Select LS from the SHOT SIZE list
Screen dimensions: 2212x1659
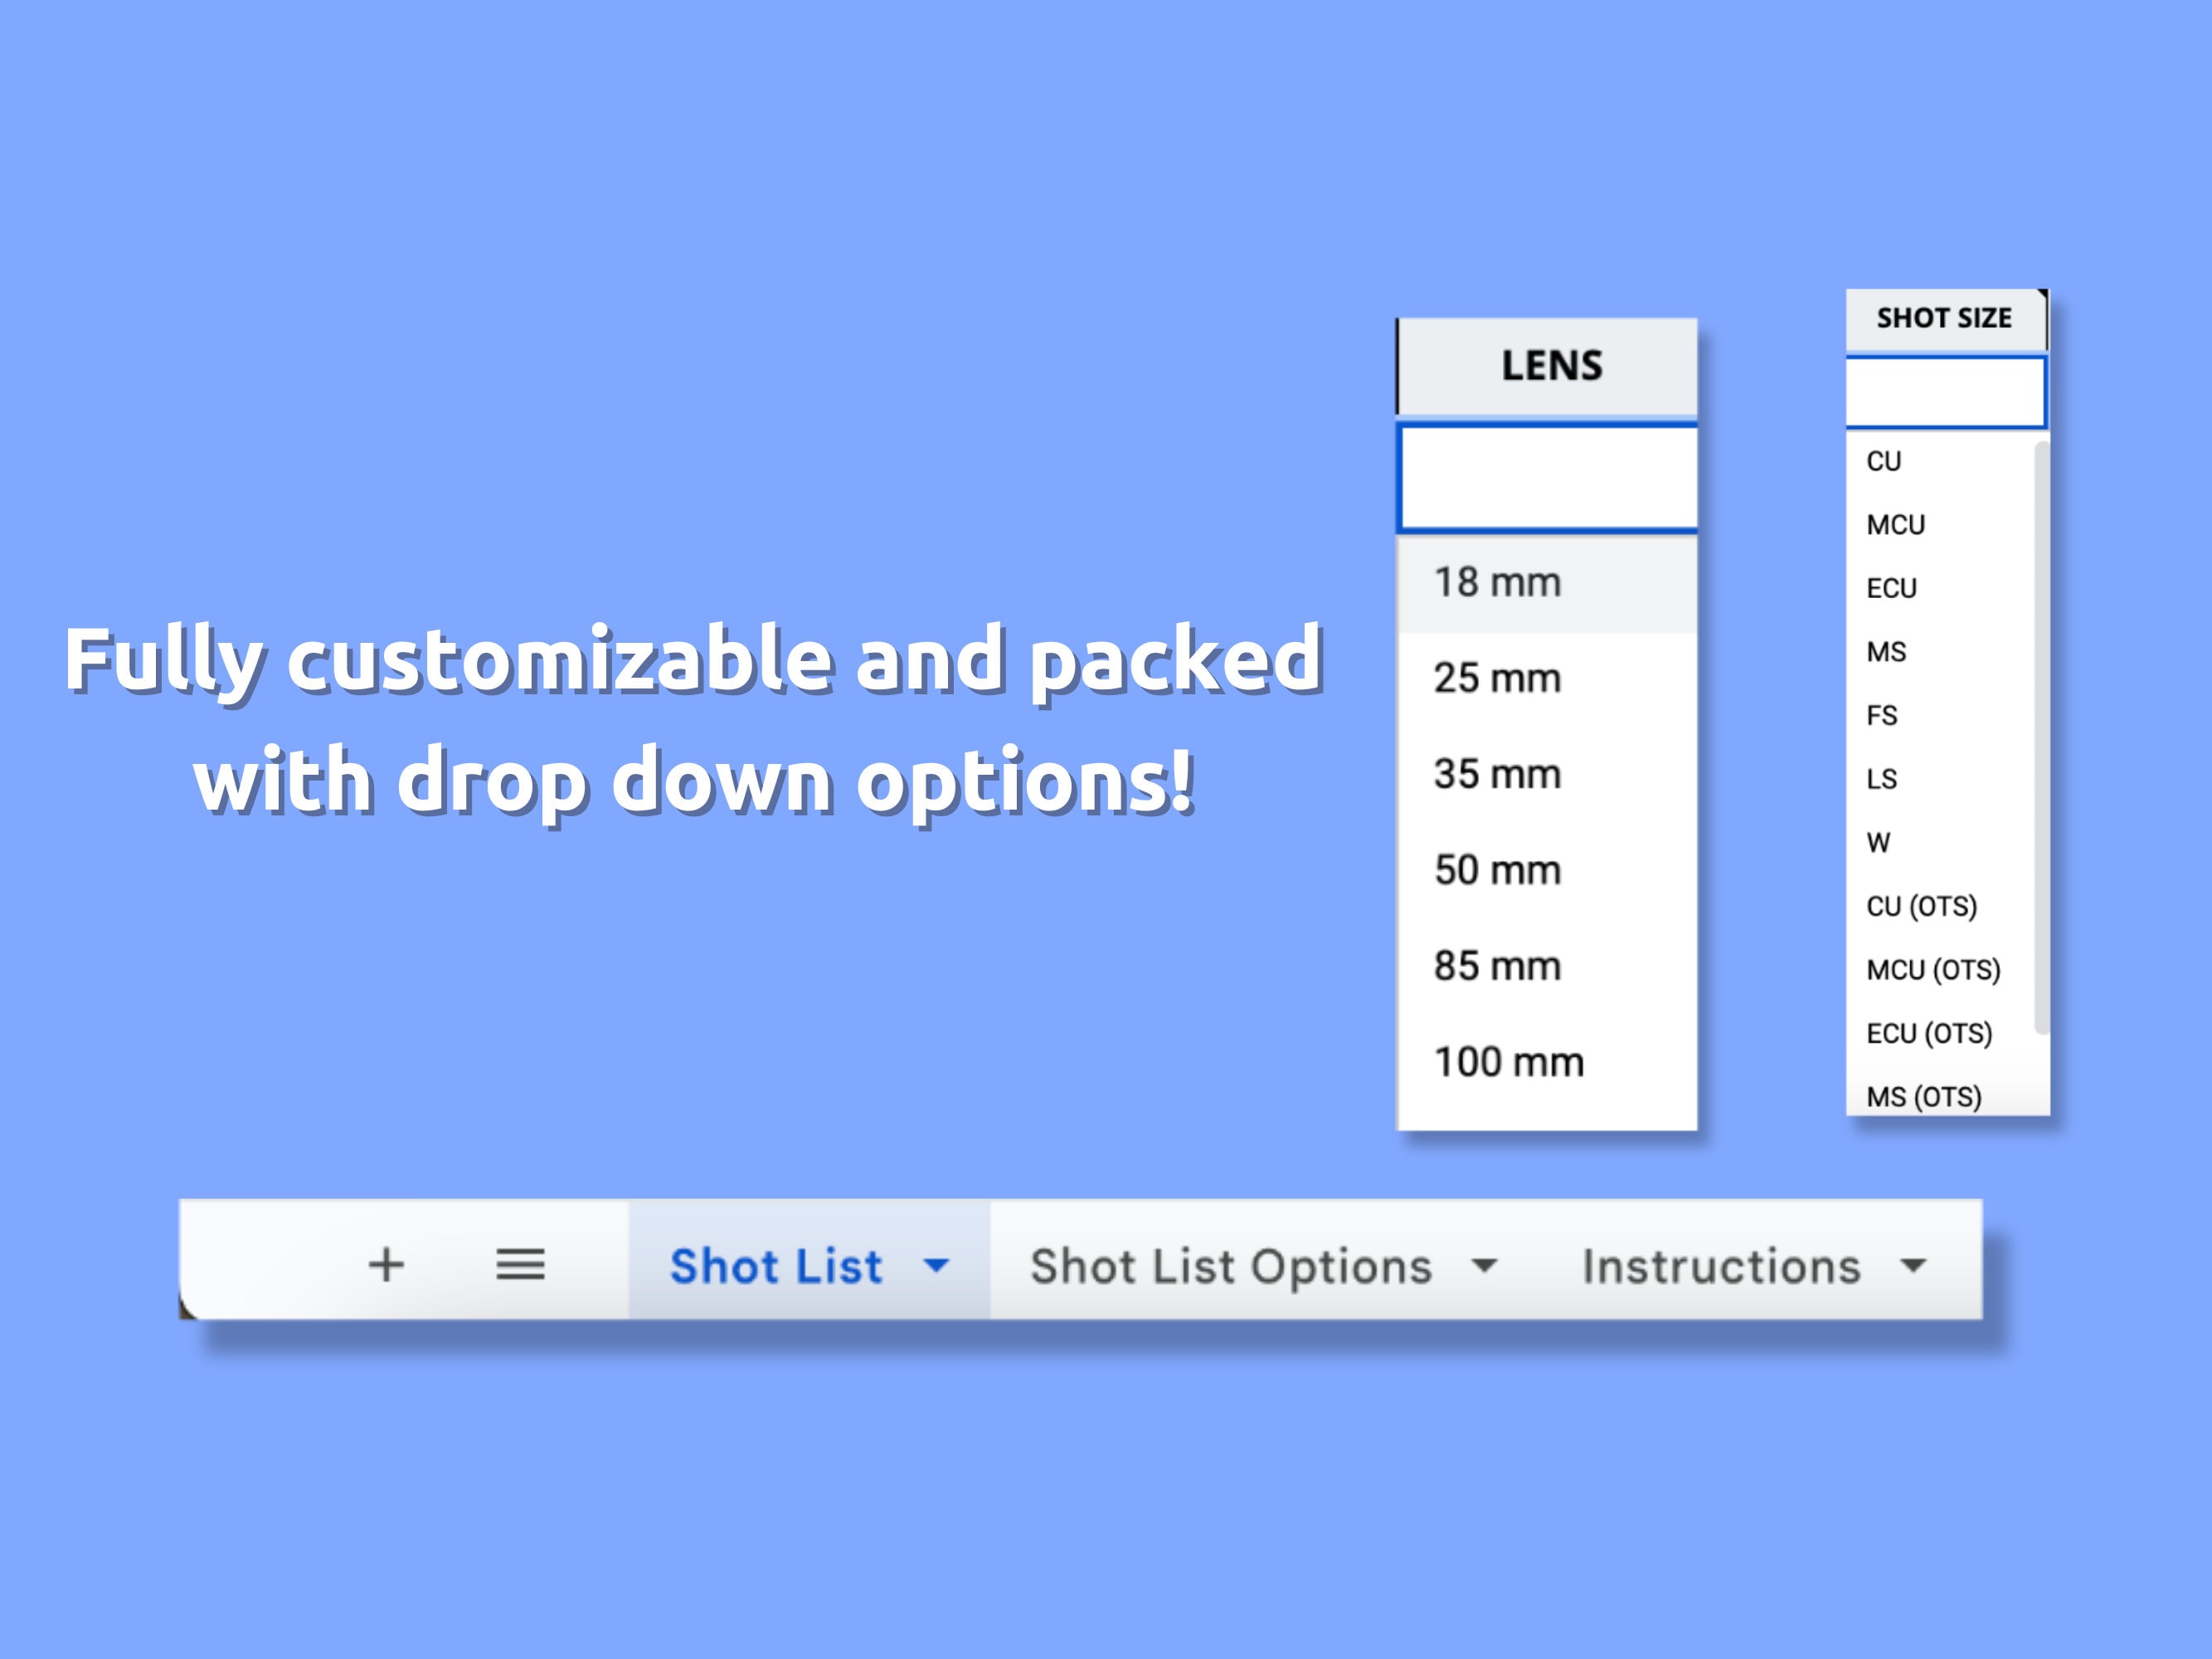point(1880,779)
